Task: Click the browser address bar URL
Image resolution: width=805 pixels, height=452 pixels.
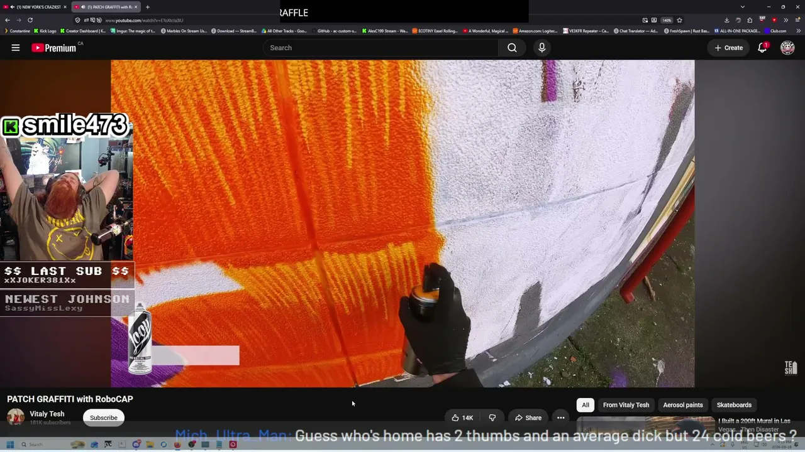Action: coord(144,20)
